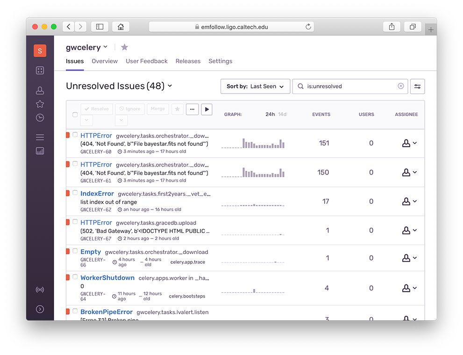Check the GWCELERY-67 Bad Gateway issue
The image size is (463, 355).
point(75,222)
